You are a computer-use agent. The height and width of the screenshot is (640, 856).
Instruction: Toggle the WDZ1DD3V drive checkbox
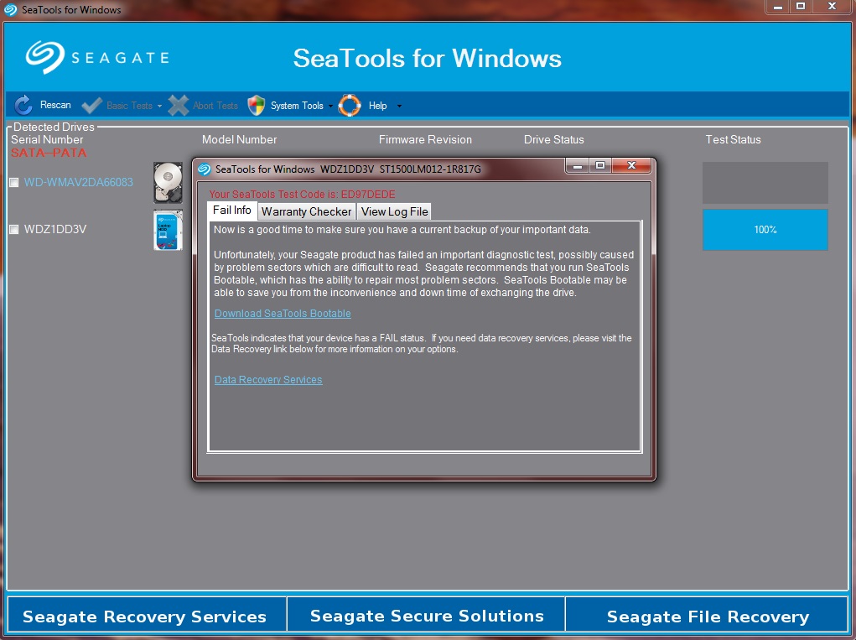[14, 230]
